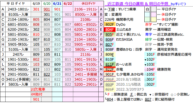The width and height of the screenshot is (193, 103).
Task: Select holiday cell 5905－9502レ
Action: click(86, 44)
